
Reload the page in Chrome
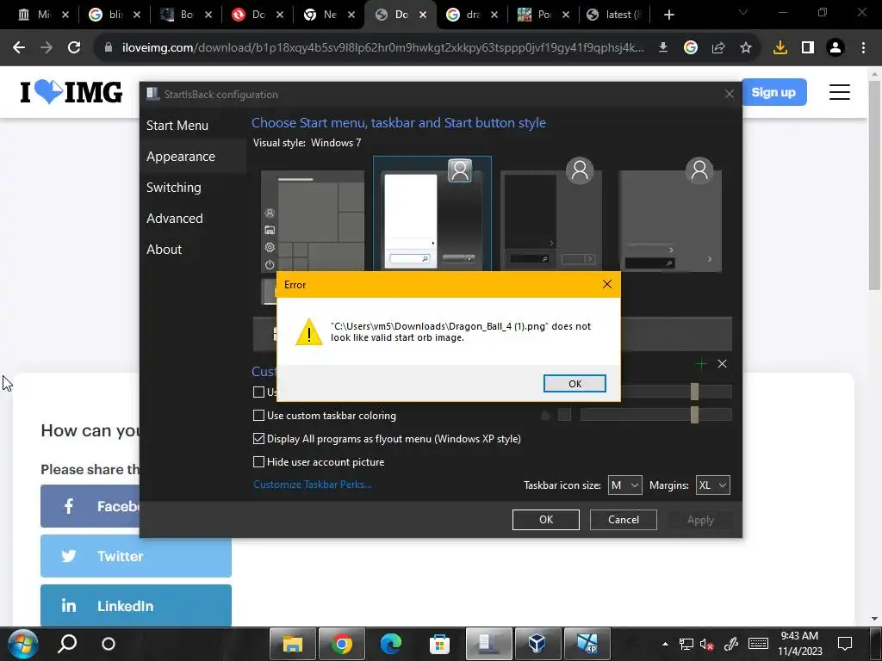point(74,48)
